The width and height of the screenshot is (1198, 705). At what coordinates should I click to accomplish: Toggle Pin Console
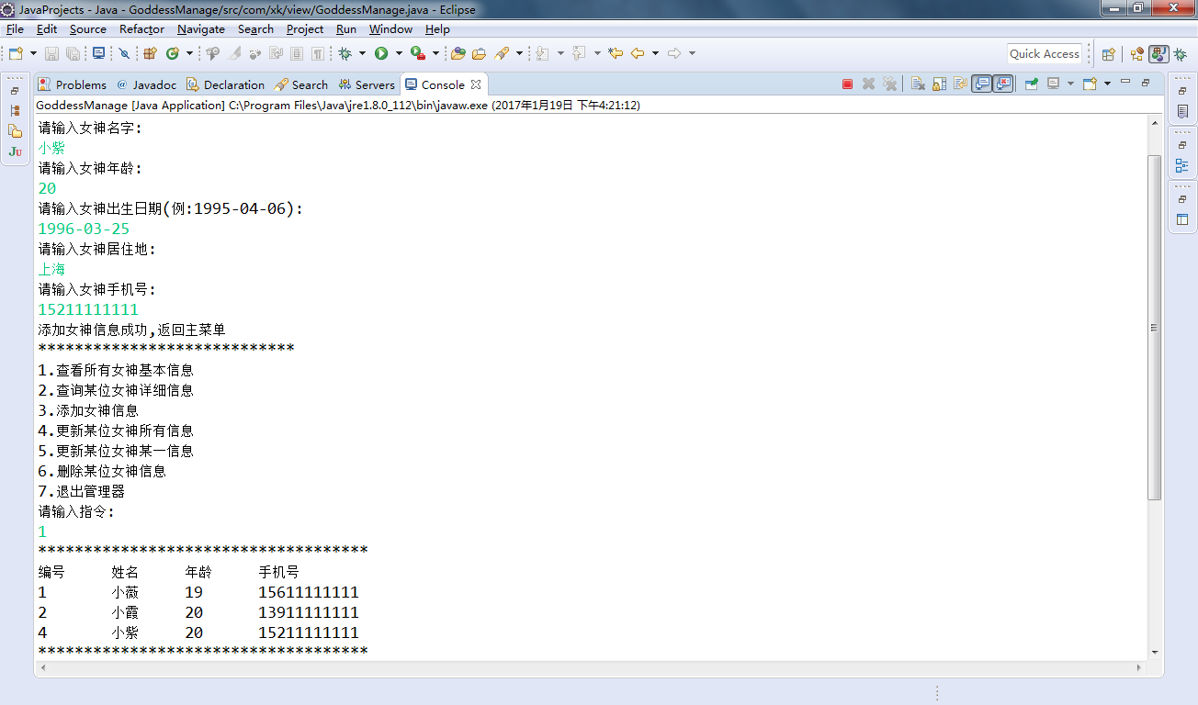(1032, 84)
